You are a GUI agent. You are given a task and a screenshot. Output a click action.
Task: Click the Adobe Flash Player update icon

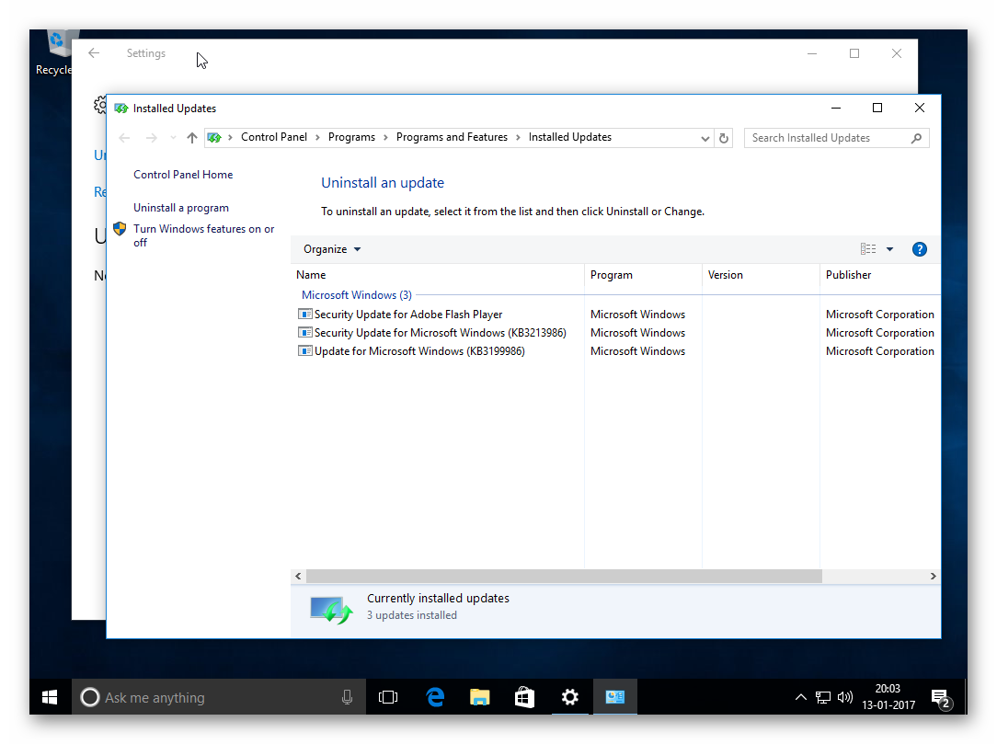click(305, 315)
